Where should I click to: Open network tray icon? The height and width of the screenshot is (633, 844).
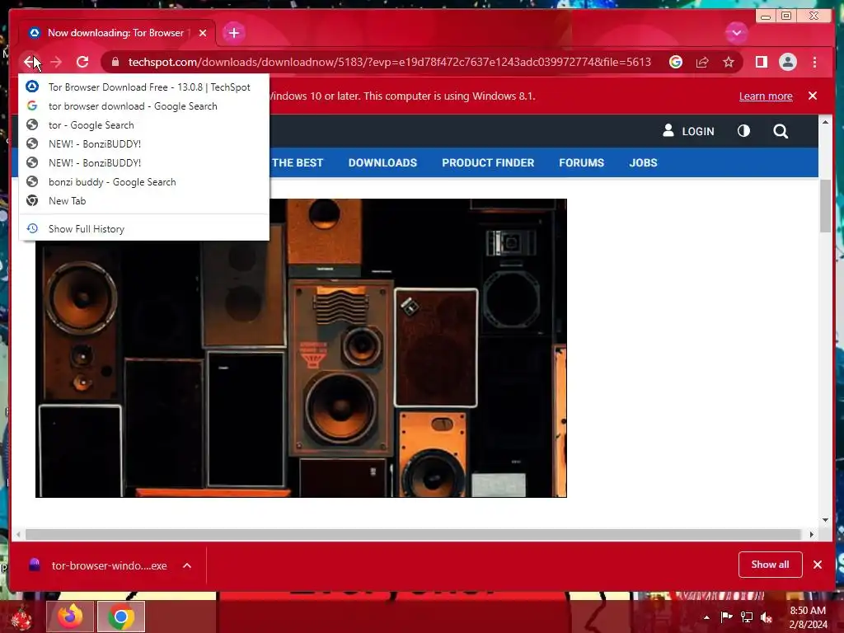pyautogui.click(x=747, y=617)
